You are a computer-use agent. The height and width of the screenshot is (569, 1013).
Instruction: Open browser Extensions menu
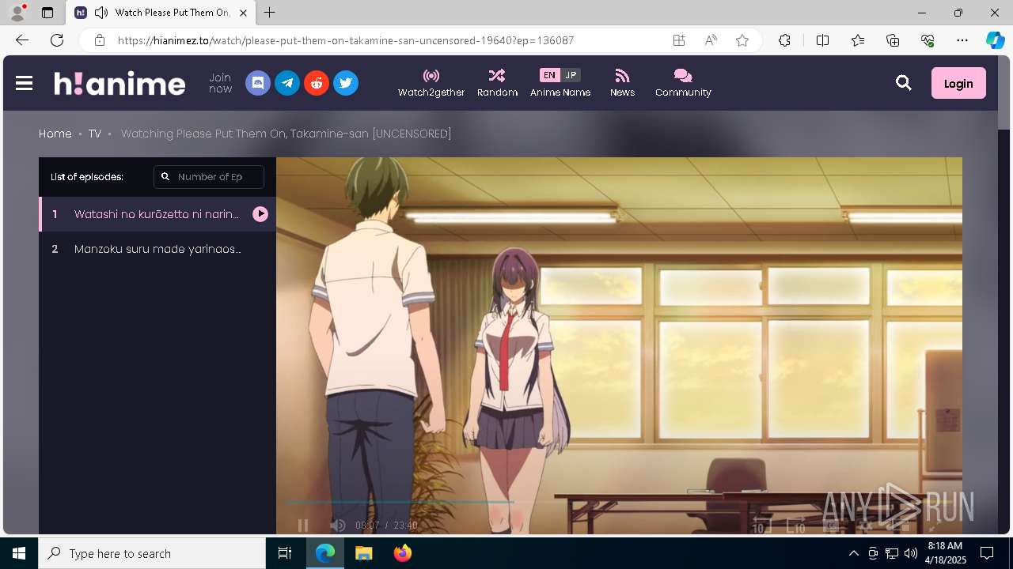point(784,40)
